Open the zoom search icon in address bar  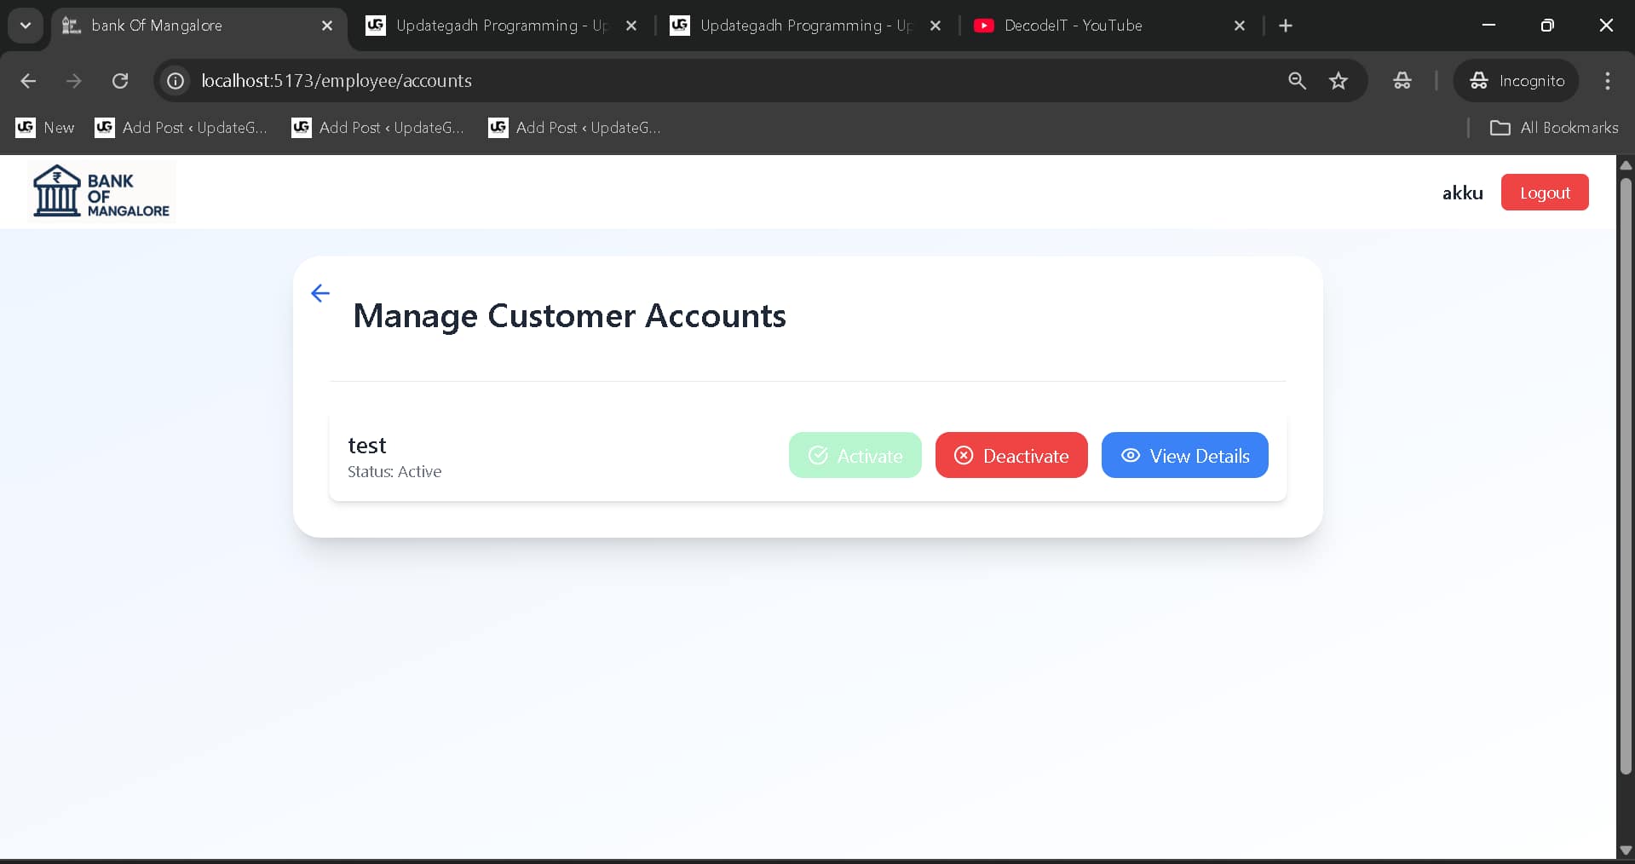[1297, 81]
